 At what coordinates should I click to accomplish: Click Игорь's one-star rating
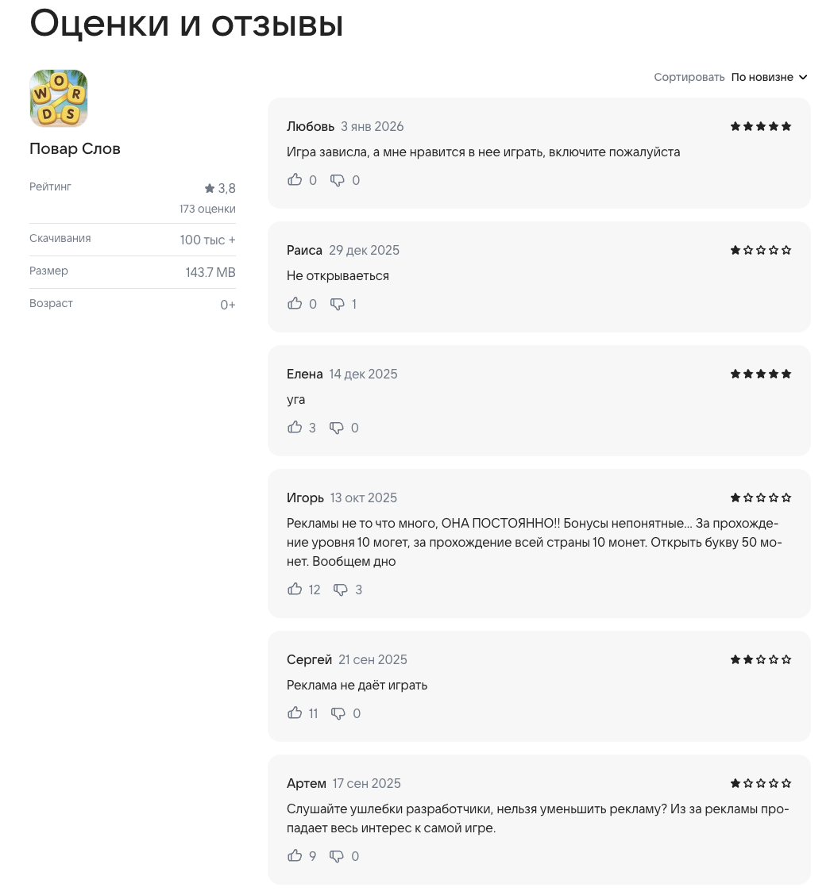[x=760, y=497]
